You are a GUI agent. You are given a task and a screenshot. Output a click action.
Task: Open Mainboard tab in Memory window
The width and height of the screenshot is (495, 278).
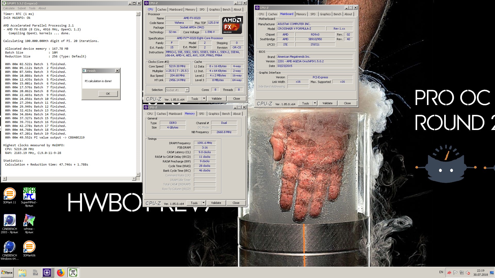pyautogui.click(x=175, y=114)
